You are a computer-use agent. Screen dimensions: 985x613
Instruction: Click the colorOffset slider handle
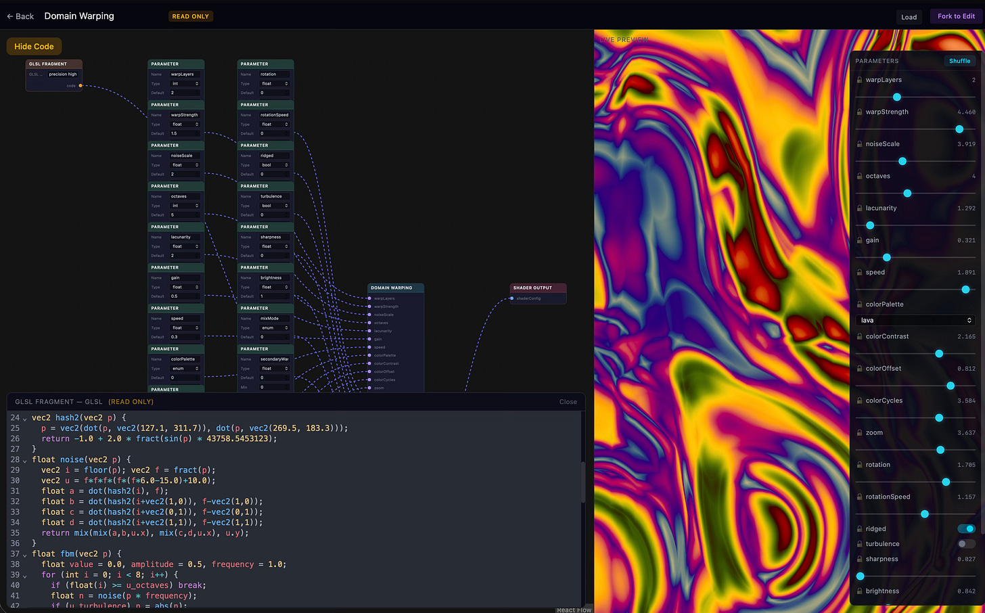(950, 386)
